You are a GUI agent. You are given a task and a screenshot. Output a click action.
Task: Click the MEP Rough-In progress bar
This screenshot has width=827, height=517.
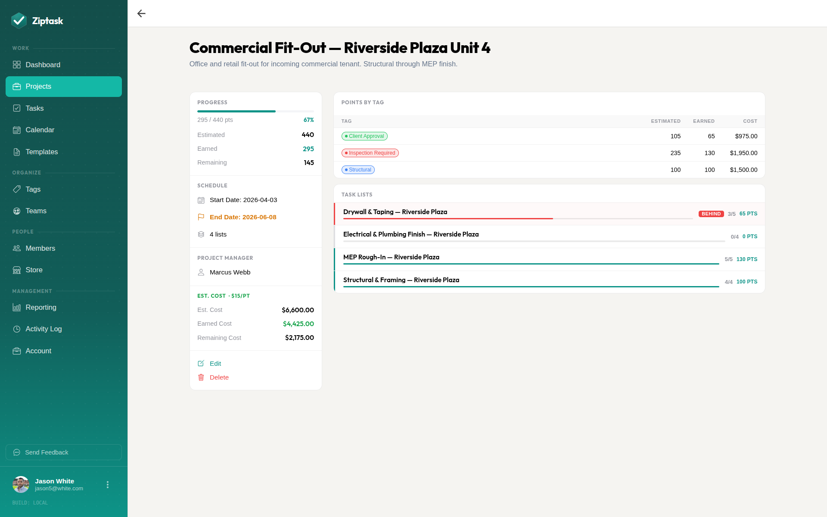tap(531, 264)
